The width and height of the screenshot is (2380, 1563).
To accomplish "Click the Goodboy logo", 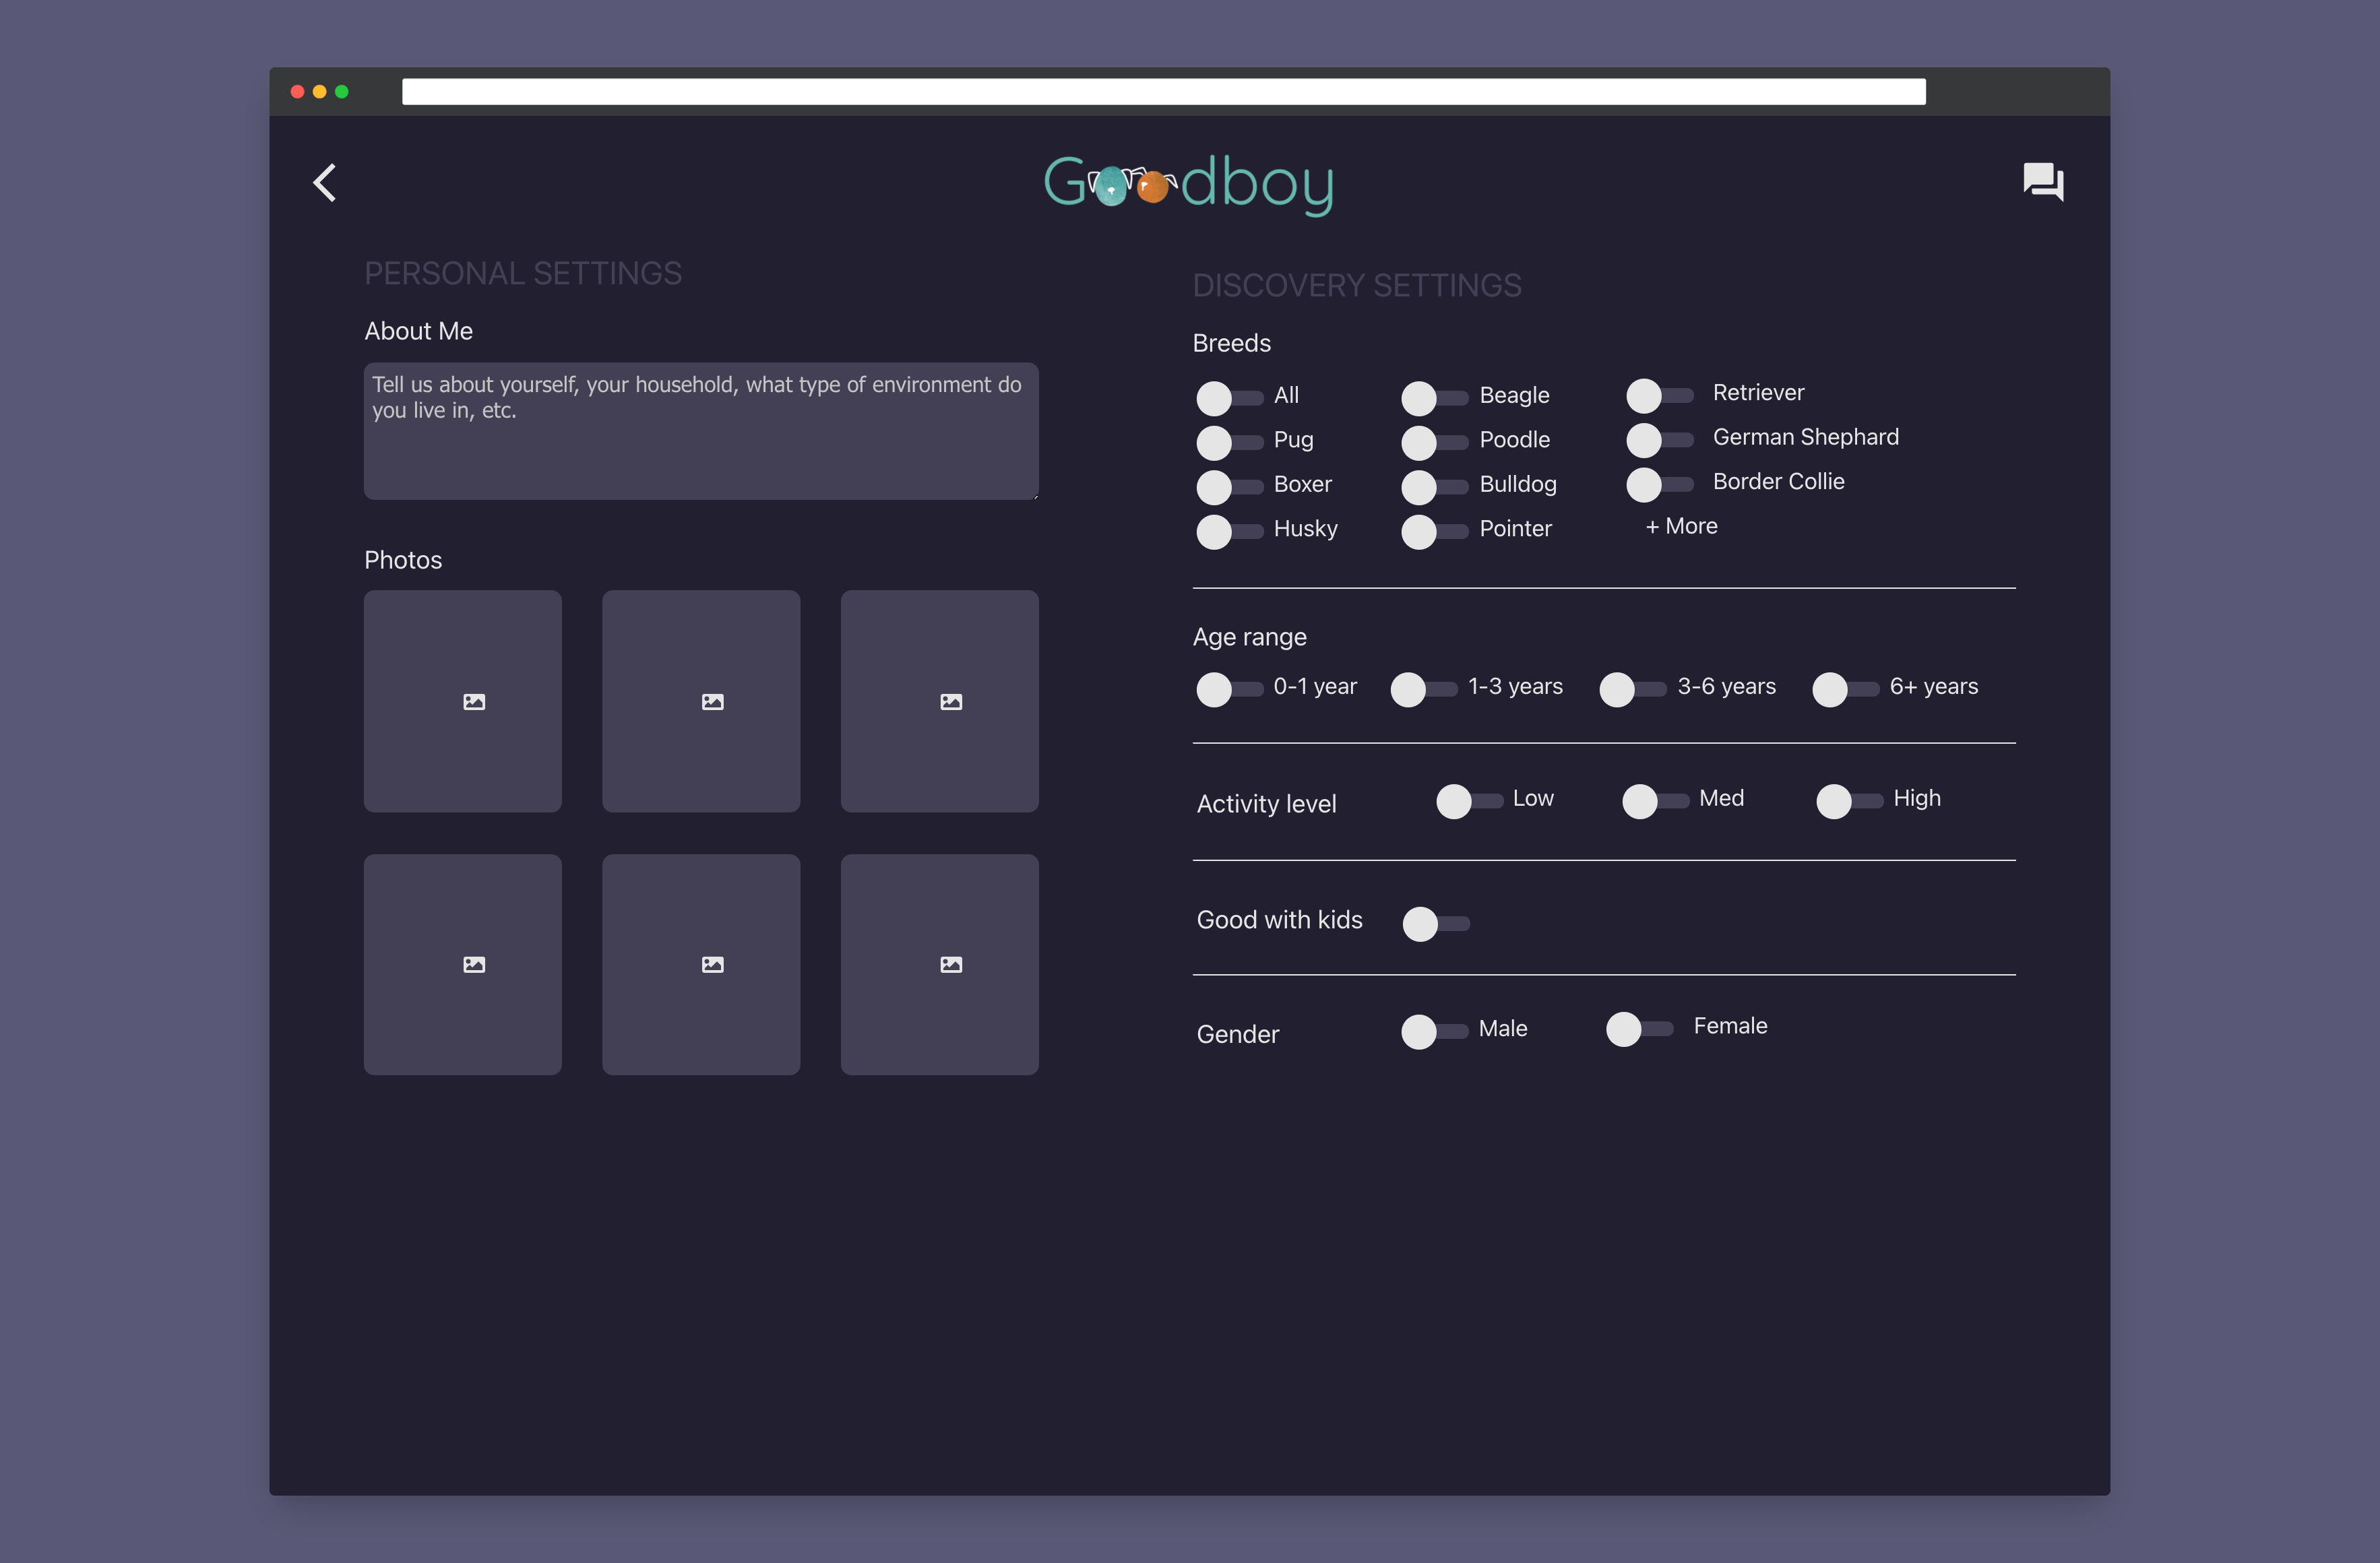I will [x=1189, y=184].
